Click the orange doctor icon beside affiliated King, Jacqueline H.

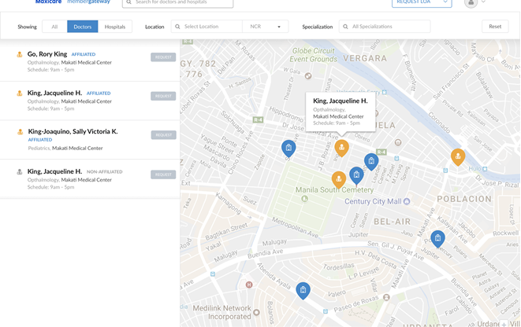20,94
